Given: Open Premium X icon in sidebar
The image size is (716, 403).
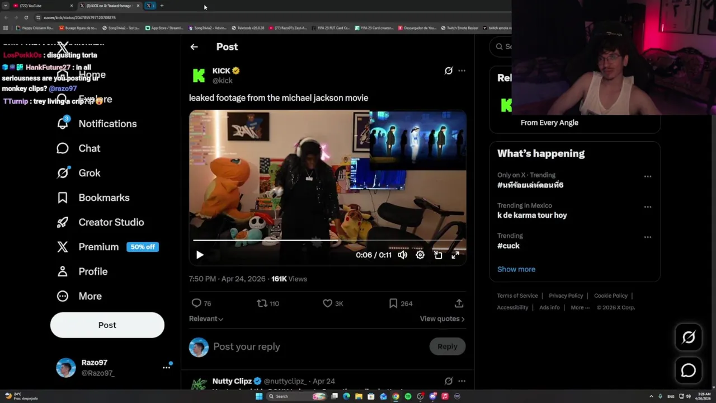Looking at the screenshot, I should click(x=63, y=247).
